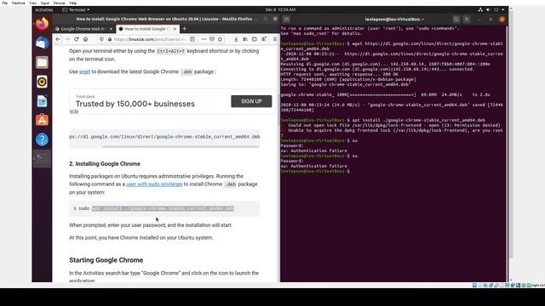This screenshot has height=306, width=545.
Task: Go back in Firefox
Action: coord(58,39)
